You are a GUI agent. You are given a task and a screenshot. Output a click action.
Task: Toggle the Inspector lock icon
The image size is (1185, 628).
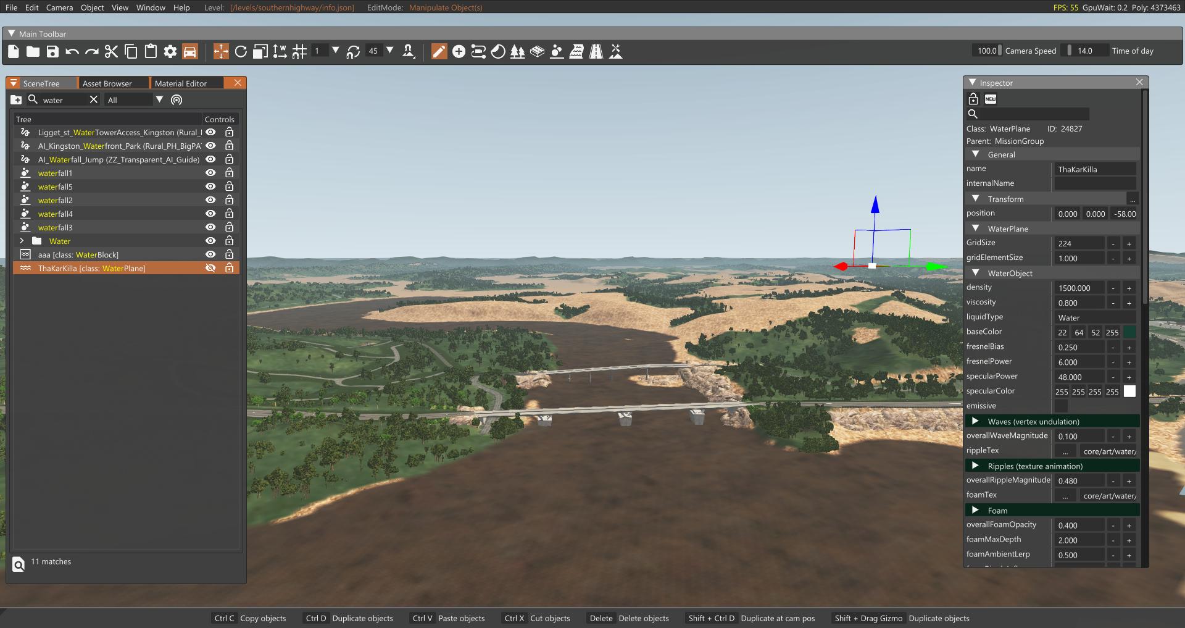tap(973, 99)
